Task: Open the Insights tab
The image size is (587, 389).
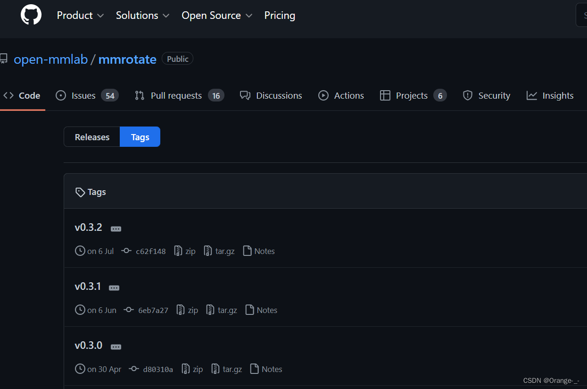Action: [x=550, y=96]
